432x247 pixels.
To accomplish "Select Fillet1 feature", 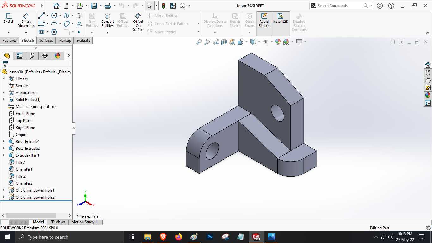I will pyautogui.click(x=21, y=162).
